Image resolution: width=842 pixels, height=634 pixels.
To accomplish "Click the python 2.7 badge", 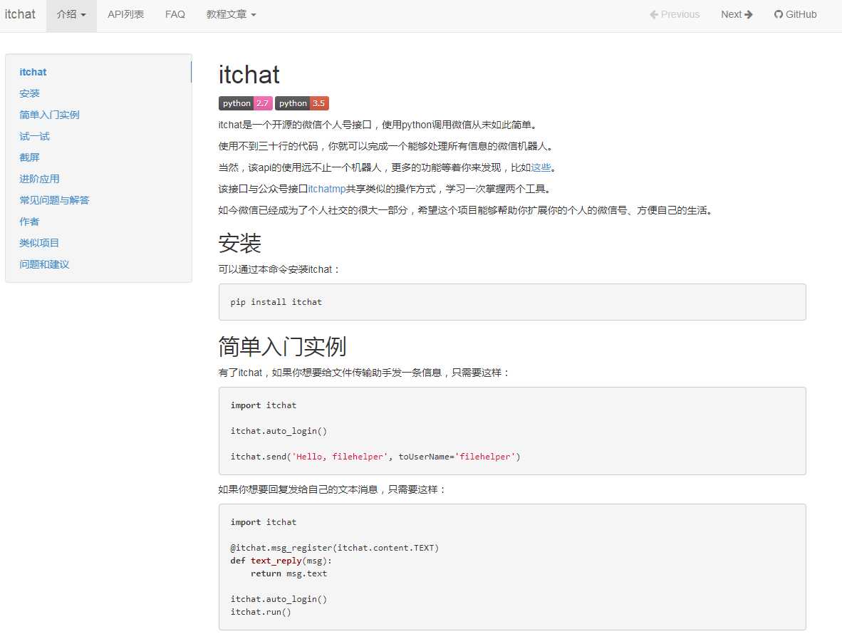I will pyautogui.click(x=245, y=103).
